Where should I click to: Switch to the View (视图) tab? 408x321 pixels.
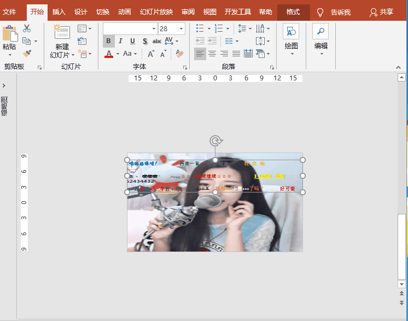(209, 12)
